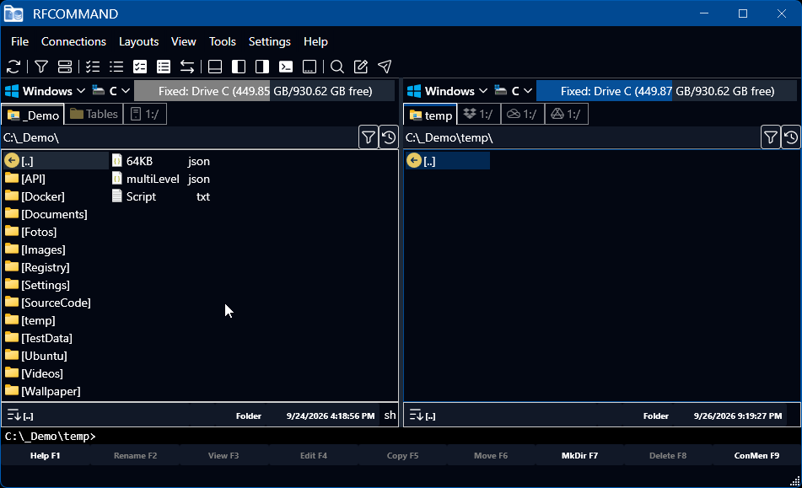Open the Layouts menu

pyautogui.click(x=138, y=41)
